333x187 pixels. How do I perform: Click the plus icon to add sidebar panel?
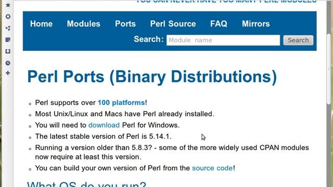8,73
